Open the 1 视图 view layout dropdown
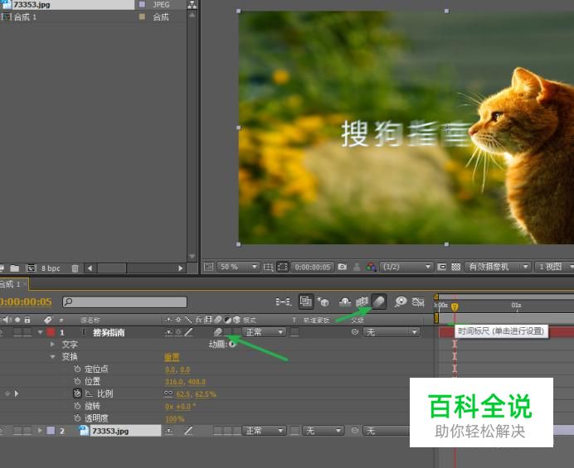 (x=554, y=267)
